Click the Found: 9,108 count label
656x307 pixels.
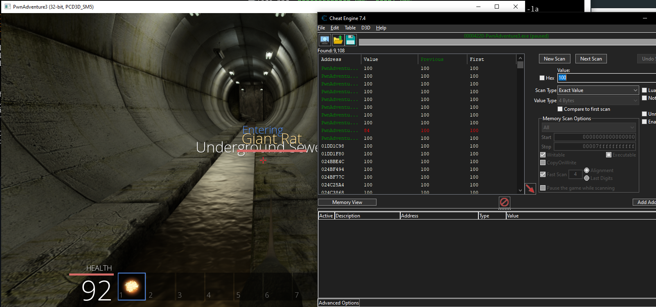[x=331, y=51]
